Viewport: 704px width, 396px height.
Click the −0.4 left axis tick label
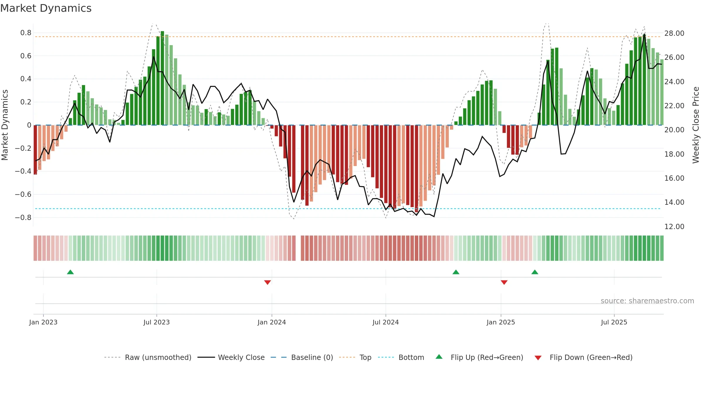click(23, 171)
